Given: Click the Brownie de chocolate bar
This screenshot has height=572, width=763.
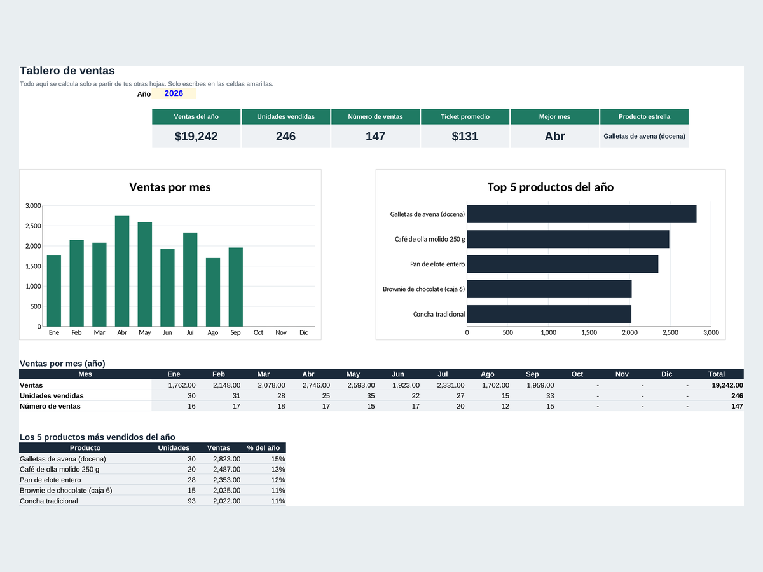Looking at the screenshot, I should 549,289.
